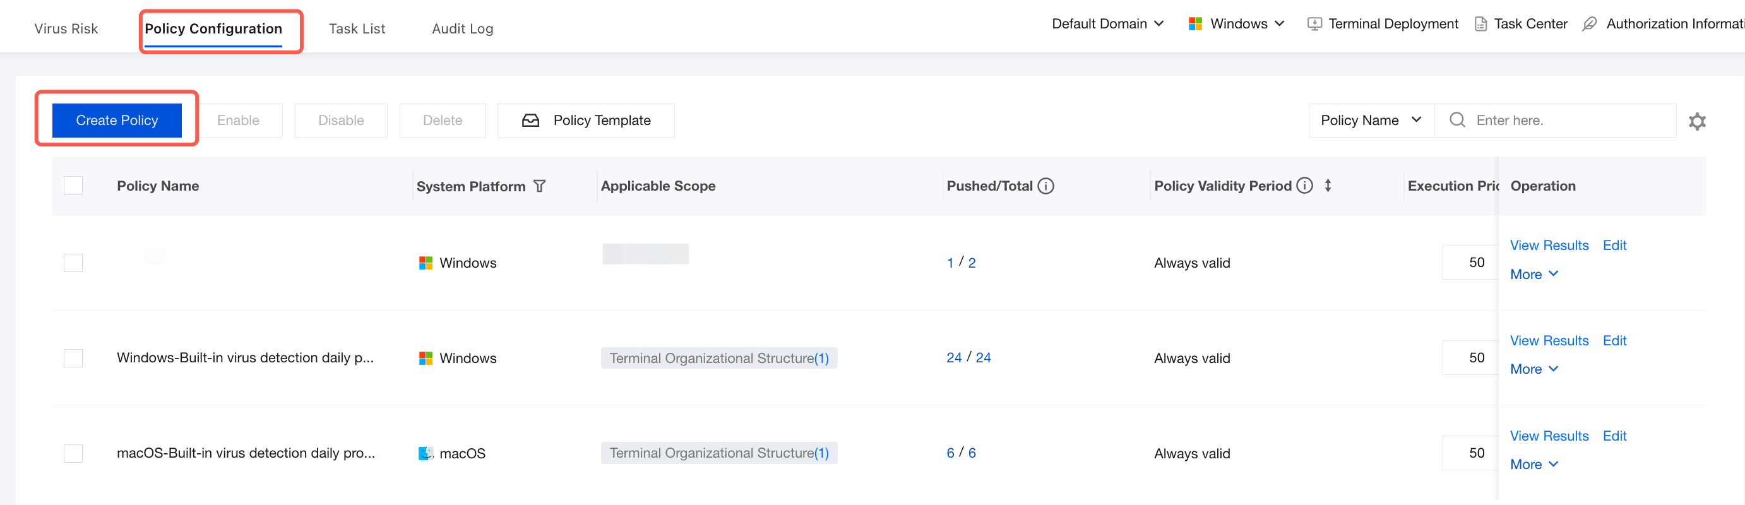Open the Task Center
This screenshot has width=1745, height=505.
(1521, 24)
